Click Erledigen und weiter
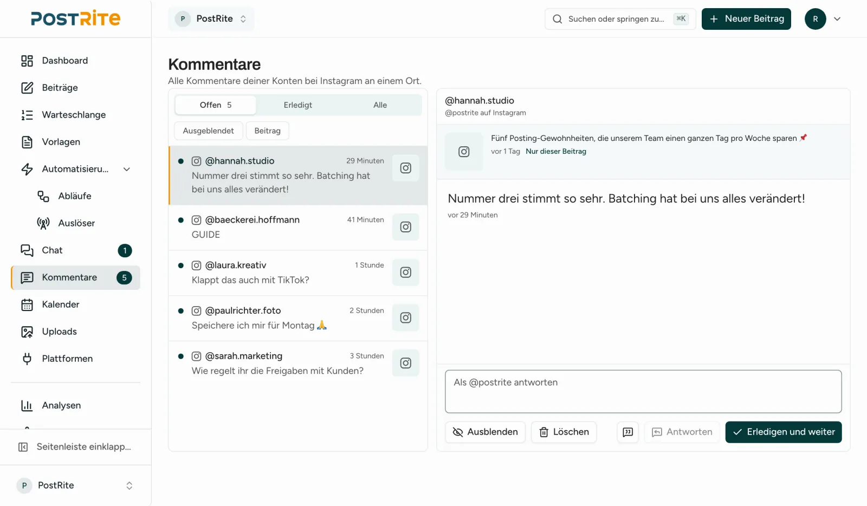867x506 pixels. (x=784, y=432)
